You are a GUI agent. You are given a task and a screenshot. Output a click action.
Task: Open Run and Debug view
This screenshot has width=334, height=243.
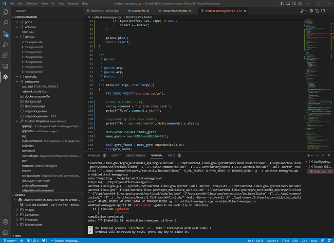pyautogui.click(x=5, y=44)
